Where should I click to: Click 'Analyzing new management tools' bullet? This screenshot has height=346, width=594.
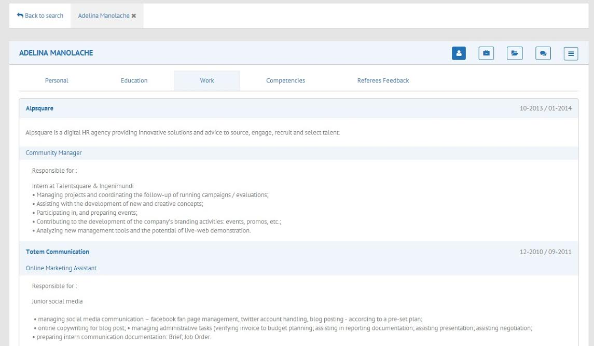(141, 230)
